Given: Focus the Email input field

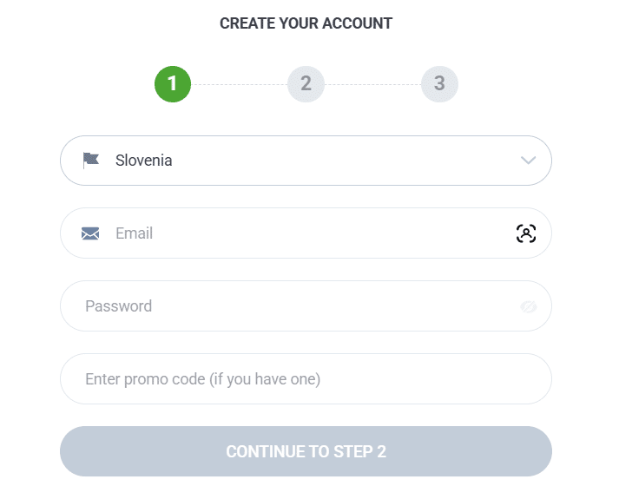Looking at the screenshot, I should (x=306, y=233).
